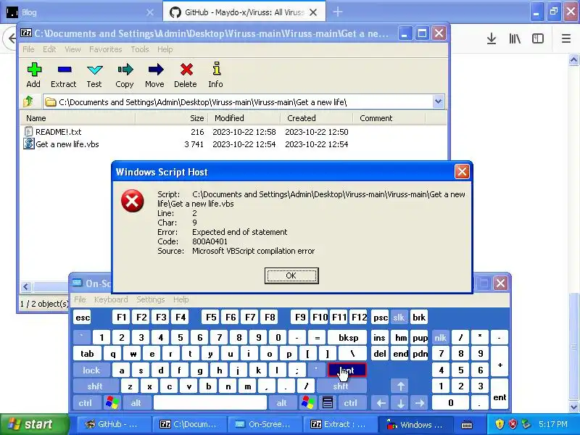Click the context menu key on keyboard
This screenshot has width=580, height=435.
[328, 402]
